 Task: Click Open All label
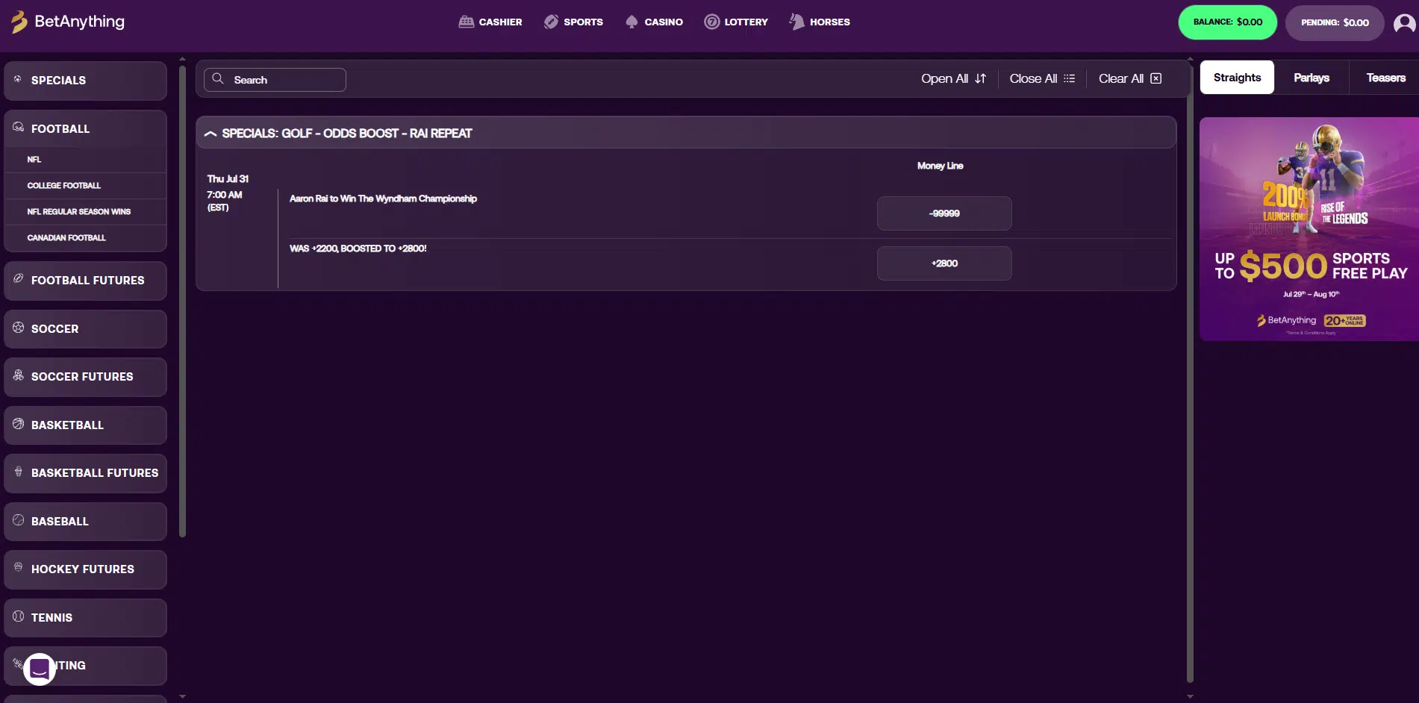(x=944, y=78)
